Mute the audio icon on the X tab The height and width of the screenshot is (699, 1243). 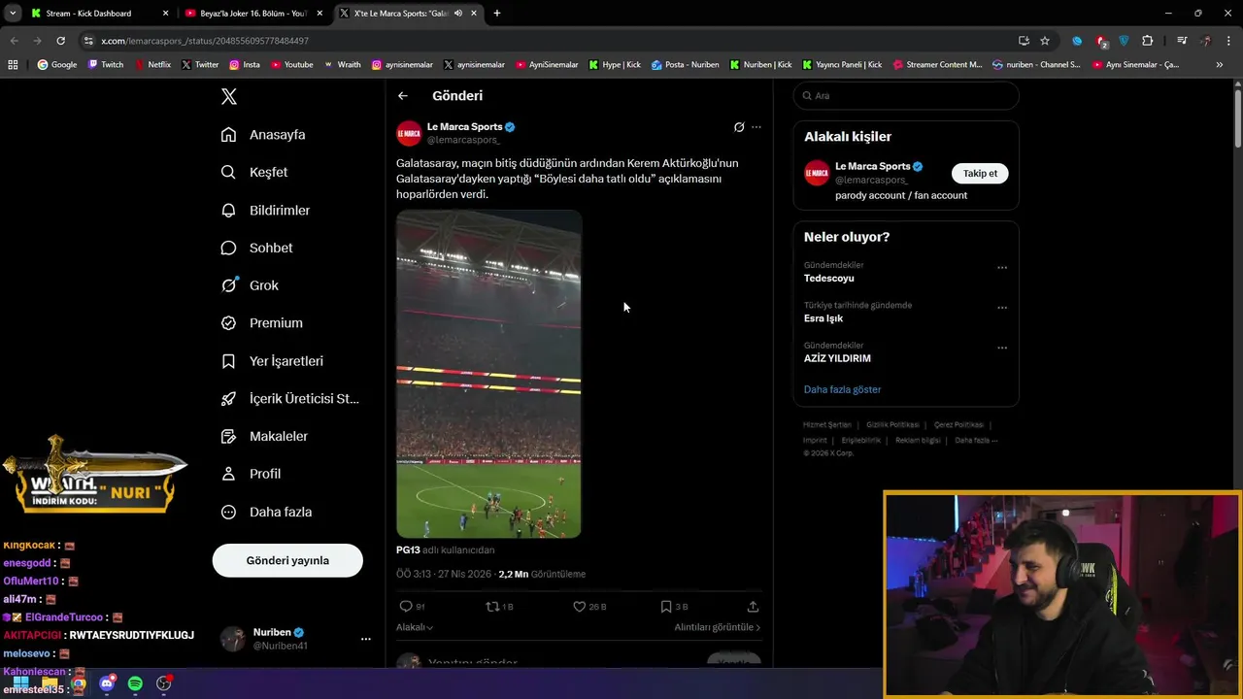click(458, 14)
